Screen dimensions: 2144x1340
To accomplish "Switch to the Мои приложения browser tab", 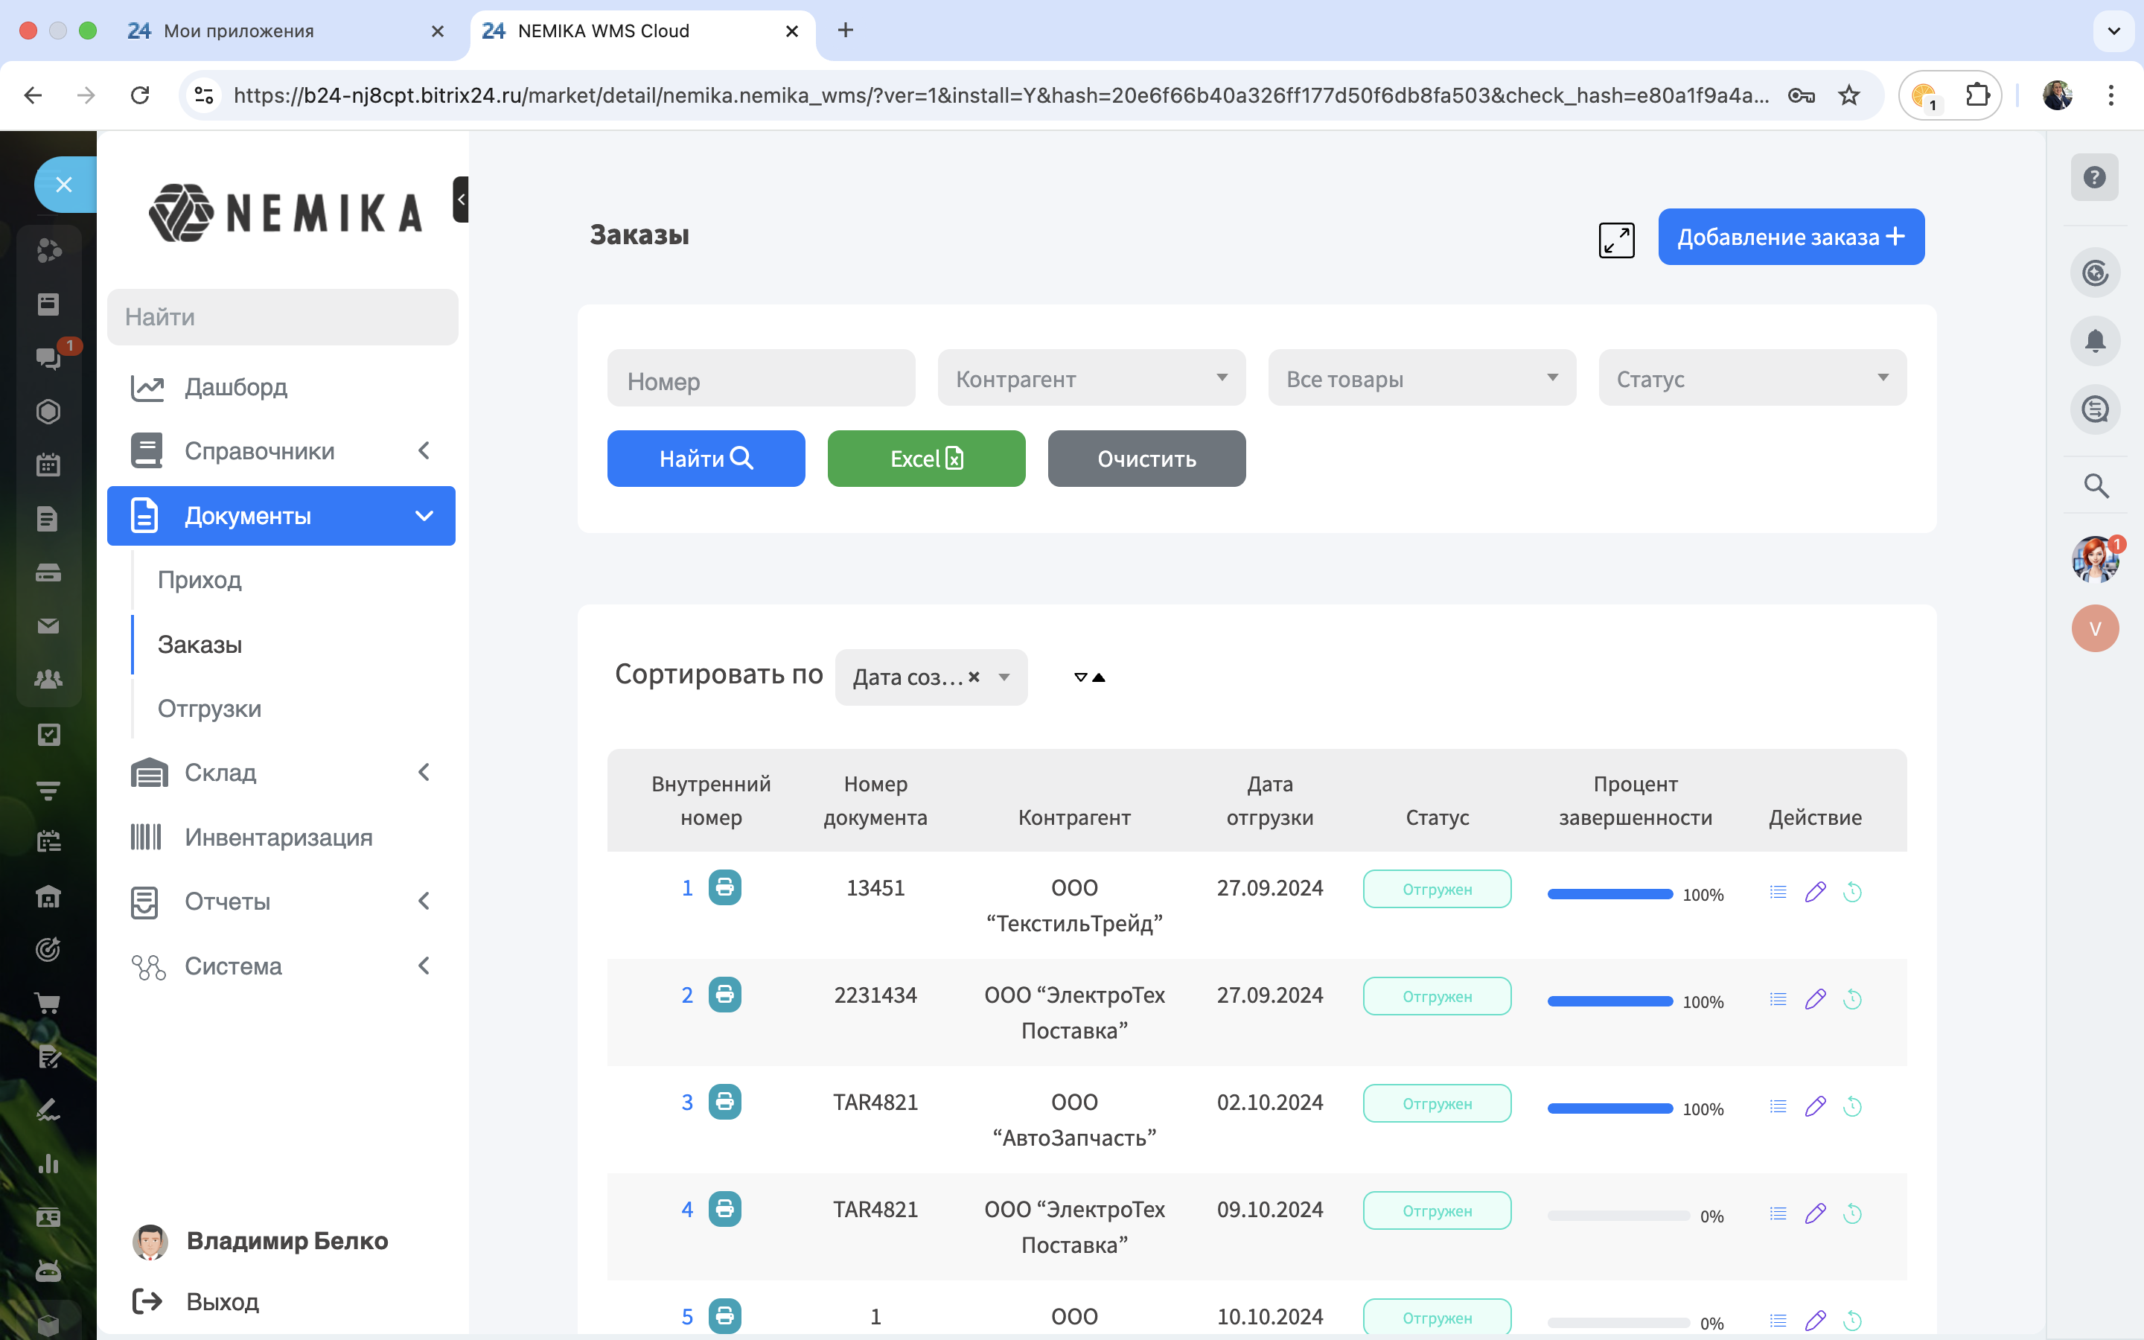I will (x=239, y=31).
